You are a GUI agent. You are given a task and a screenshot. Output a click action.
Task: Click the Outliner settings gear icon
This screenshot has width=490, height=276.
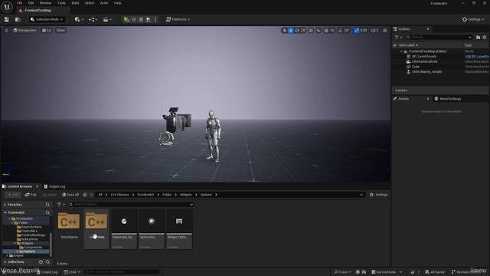(x=485, y=38)
